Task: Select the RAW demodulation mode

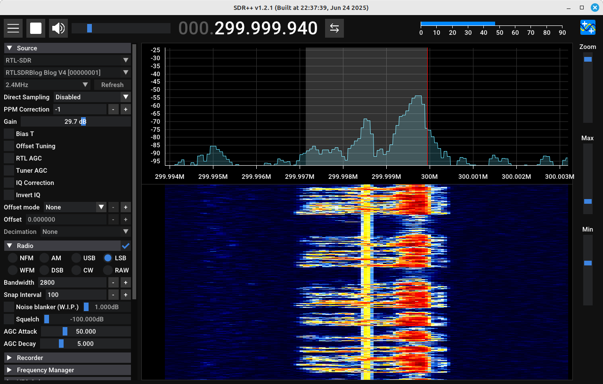Action: point(108,270)
